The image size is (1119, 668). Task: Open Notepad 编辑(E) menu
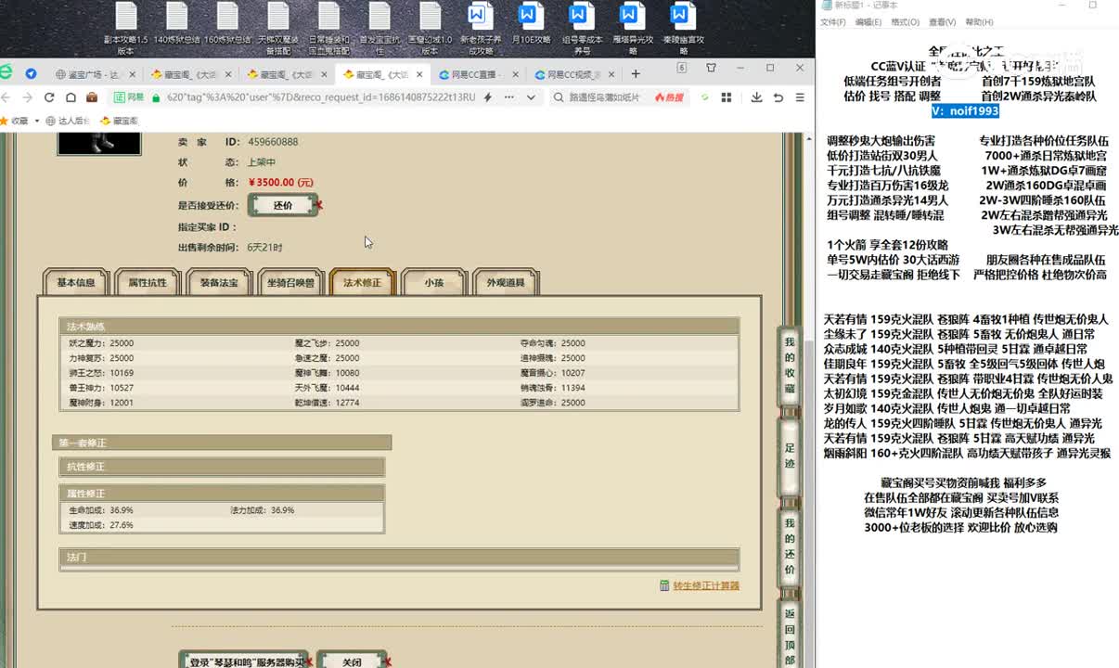coord(868,22)
